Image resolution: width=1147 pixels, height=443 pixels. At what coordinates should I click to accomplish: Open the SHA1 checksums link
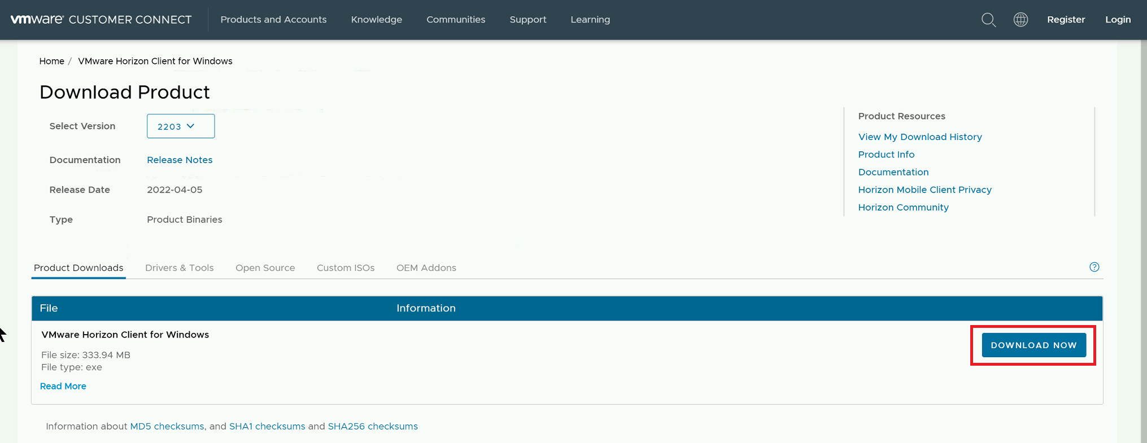pyautogui.click(x=267, y=426)
